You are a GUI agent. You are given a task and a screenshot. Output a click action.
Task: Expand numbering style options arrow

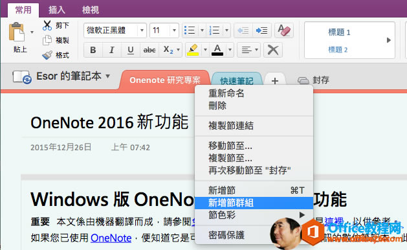tap(226, 30)
